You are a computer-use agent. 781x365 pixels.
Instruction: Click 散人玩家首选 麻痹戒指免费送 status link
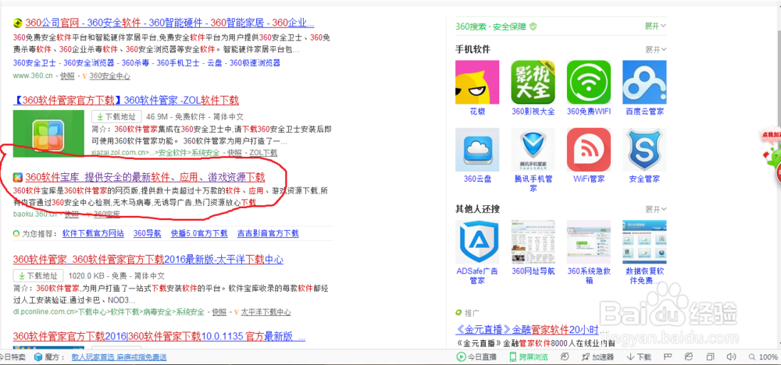[x=119, y=357]
